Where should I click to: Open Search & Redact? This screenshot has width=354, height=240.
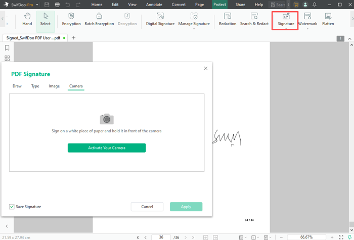pos(254,19)
